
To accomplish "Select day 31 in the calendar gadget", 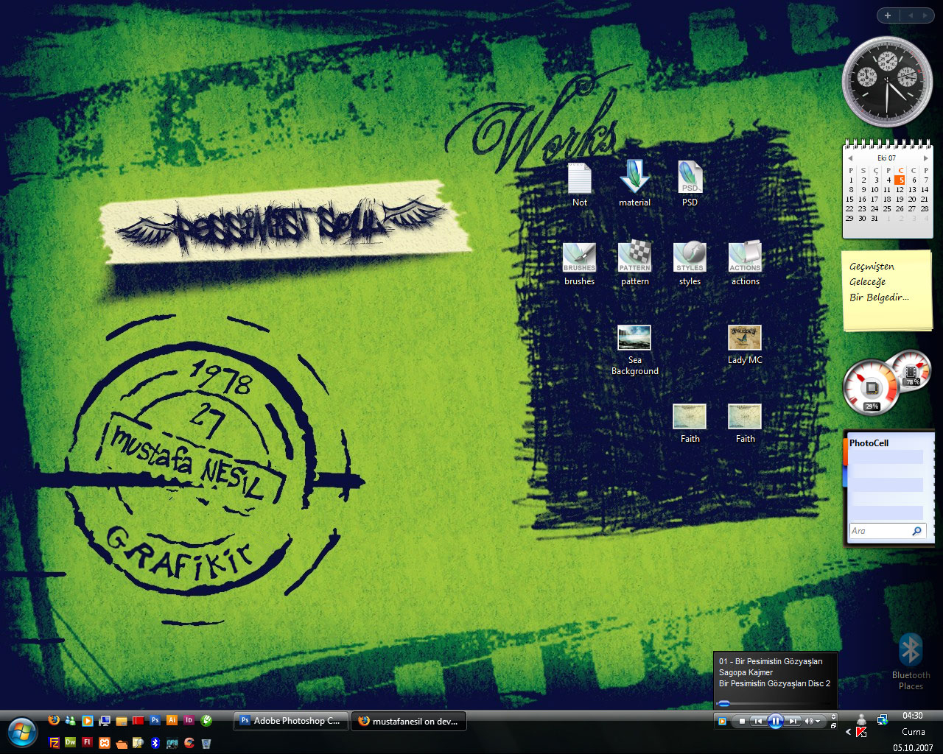I will [874, 218].
